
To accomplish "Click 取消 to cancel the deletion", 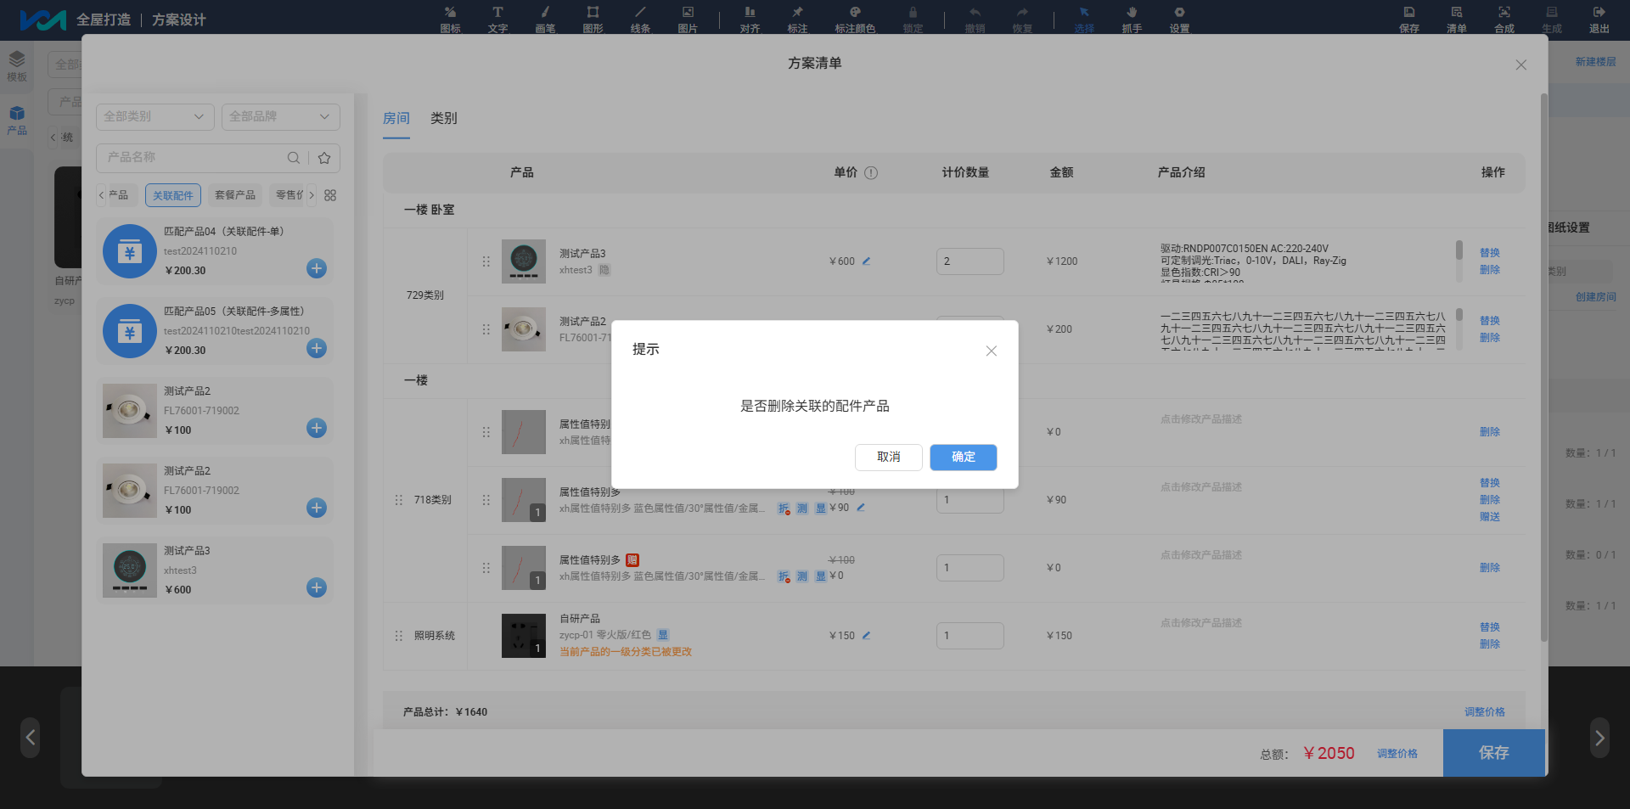I will coord(889,457).
